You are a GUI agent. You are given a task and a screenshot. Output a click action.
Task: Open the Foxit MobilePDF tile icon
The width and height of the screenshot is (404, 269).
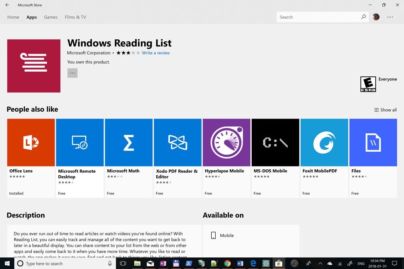click(324, 143)
